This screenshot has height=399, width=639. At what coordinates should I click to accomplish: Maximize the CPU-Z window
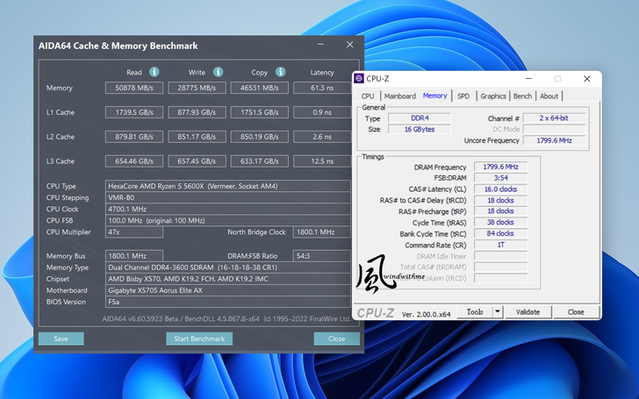coord(557,79)
